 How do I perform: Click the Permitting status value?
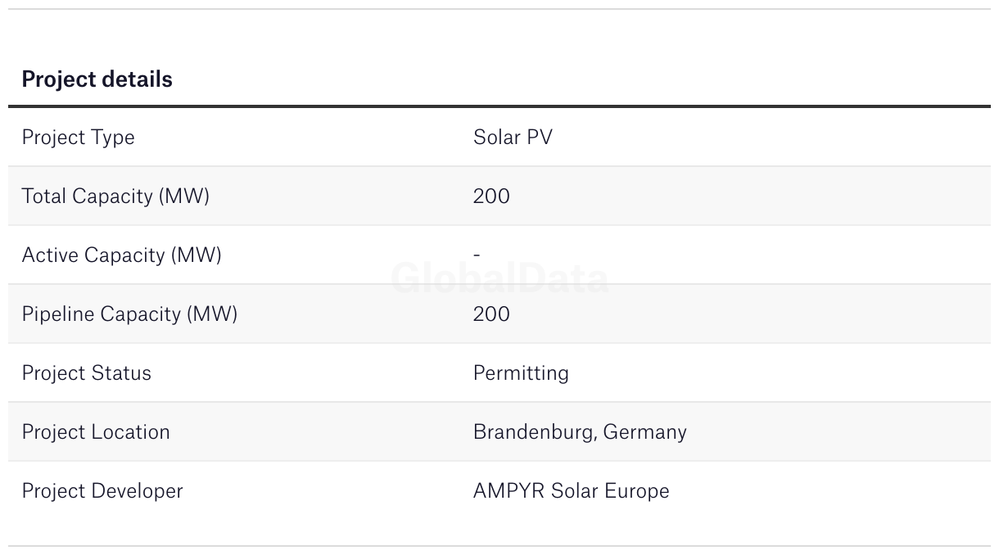pos(521,373)
